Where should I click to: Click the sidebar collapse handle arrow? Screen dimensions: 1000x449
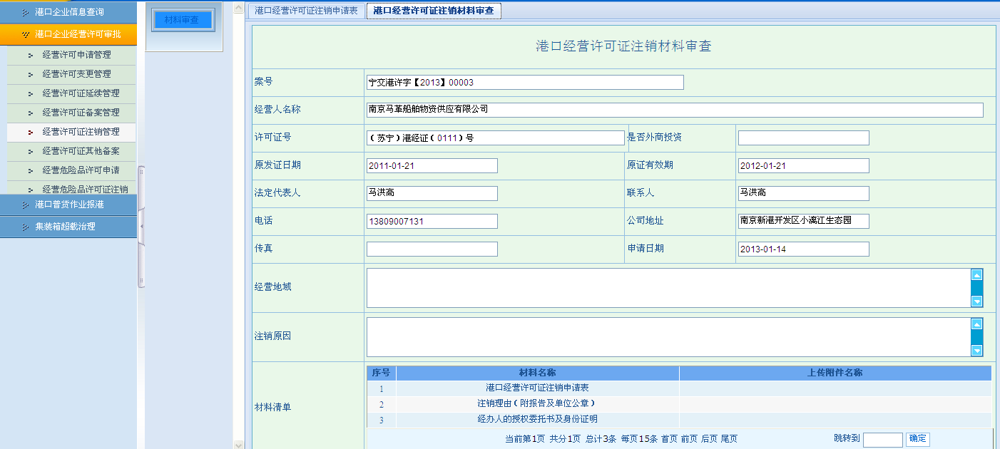(x=141, y=226)
